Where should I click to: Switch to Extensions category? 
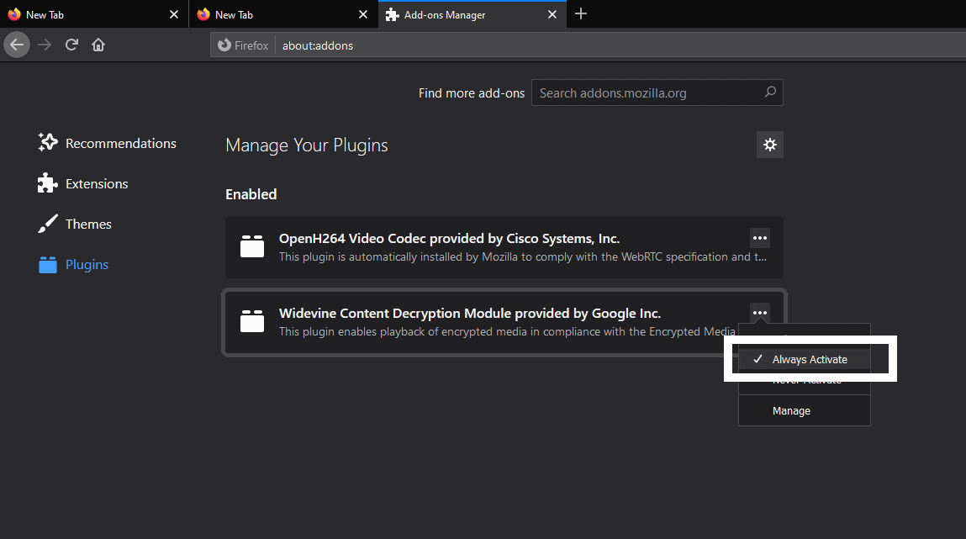click(82, 183)
